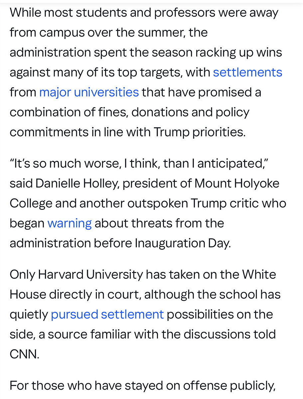Open the blue "settlements" link
Image resolution: width=303 pixels, height=399 pixels.
pos(247,72)
